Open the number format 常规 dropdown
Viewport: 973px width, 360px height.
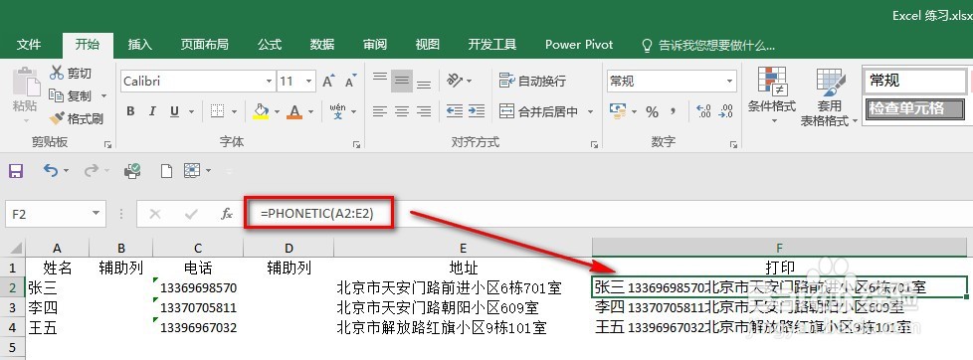coord(730,82)
